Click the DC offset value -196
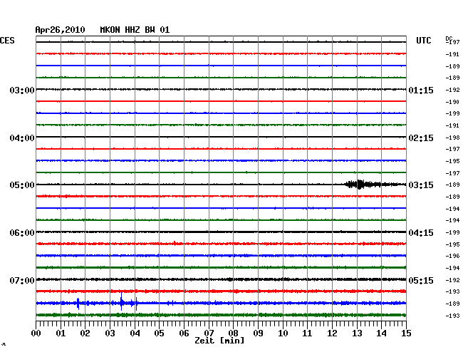 point(452,256)
